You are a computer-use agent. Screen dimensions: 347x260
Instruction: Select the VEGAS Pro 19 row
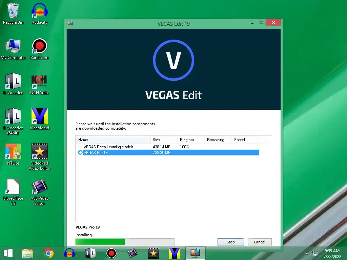168,153
